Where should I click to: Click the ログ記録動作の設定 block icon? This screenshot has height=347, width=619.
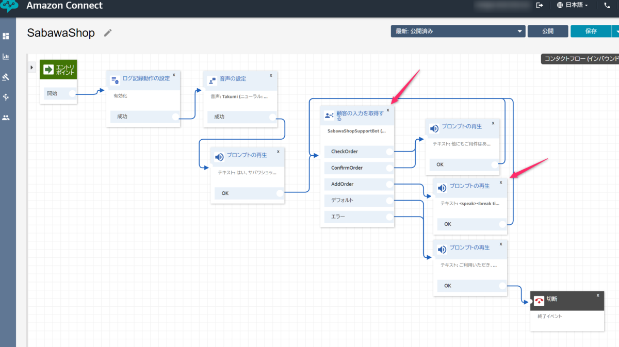(115, 80)
